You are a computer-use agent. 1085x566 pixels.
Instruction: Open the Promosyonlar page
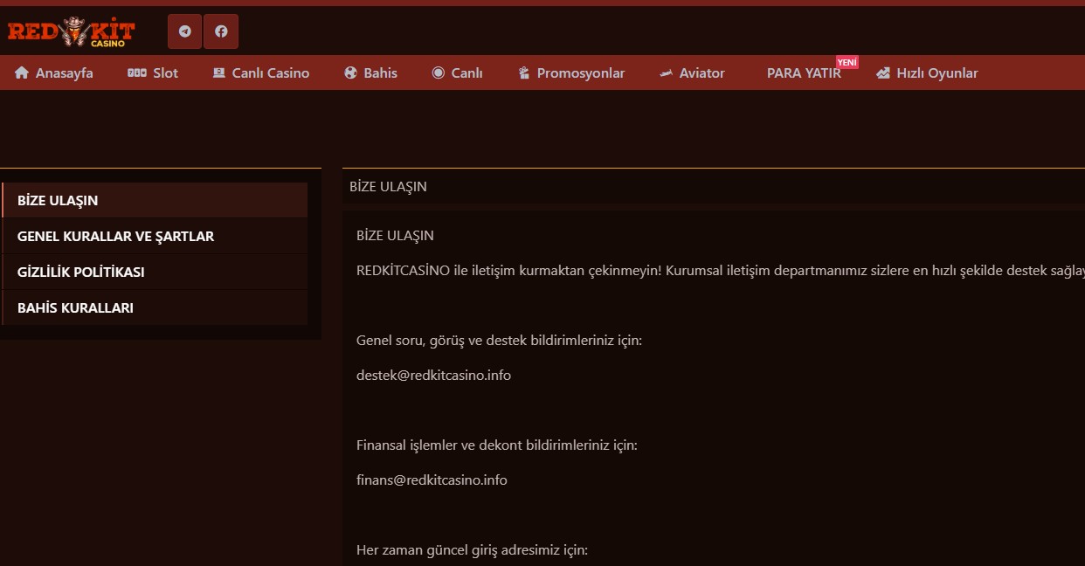pos(572,73)
